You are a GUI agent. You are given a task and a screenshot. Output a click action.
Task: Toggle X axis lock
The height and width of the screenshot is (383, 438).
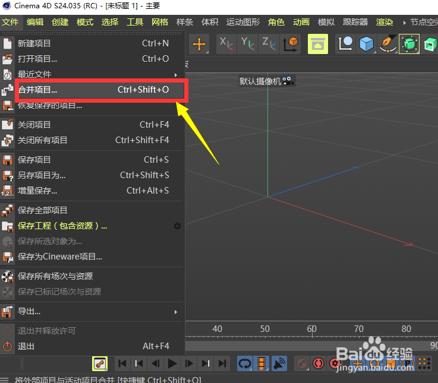[226, 44]
